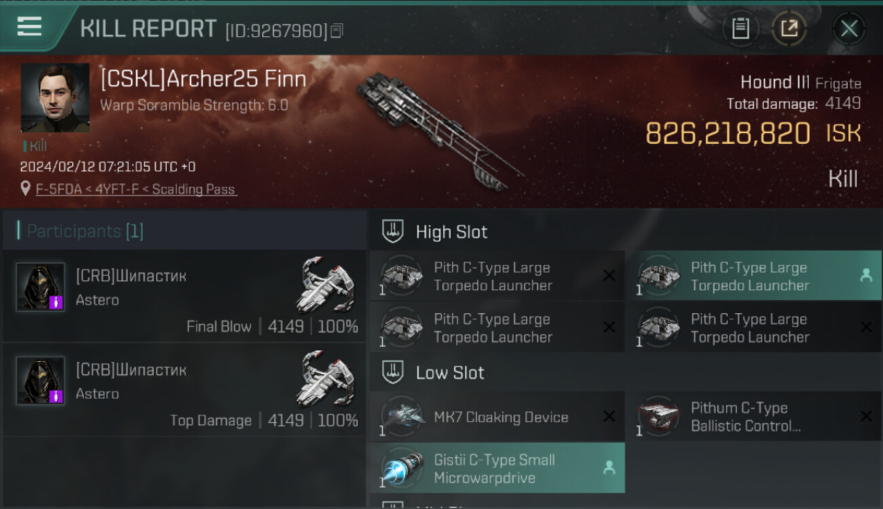This screenshot has height=509, width=883.
Task: Click the clipboard copy report icon
Action: click(740, 29)
